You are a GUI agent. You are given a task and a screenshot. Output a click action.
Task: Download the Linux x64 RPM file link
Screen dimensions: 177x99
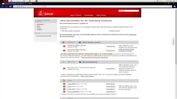point(74,92)
